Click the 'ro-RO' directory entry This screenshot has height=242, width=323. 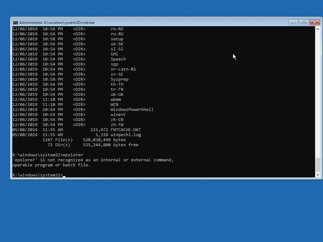117,29
